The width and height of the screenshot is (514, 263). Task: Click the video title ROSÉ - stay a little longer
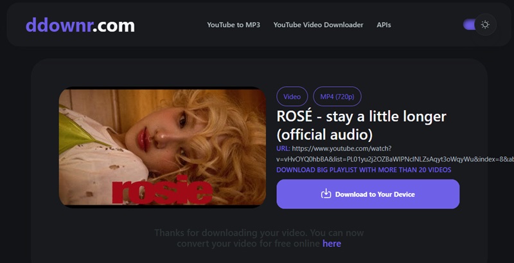(361, 125)
